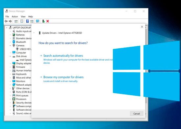Open the Help question-mark toolbar icon
The image size is (181, 129).
click(27, 21)
